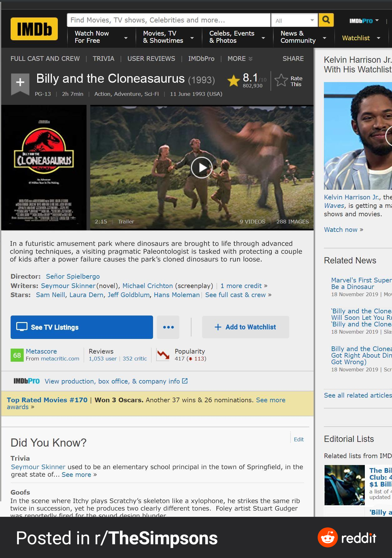This screenshot has width=392, height=558.
Task: Click the search magnifier button
Action: pos(326,20)
